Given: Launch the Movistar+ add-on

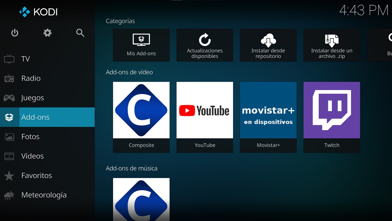Looking at the screenshot, I should 268,117.
